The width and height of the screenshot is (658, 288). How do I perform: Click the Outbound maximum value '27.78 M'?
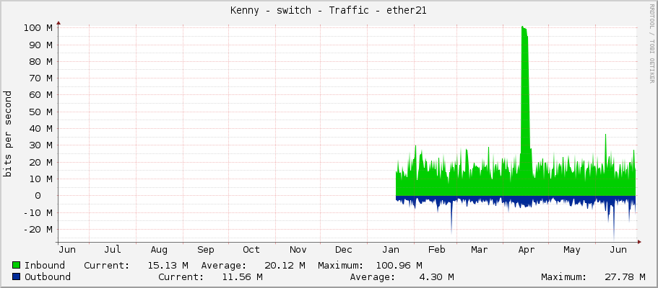[x=625, y=276]
